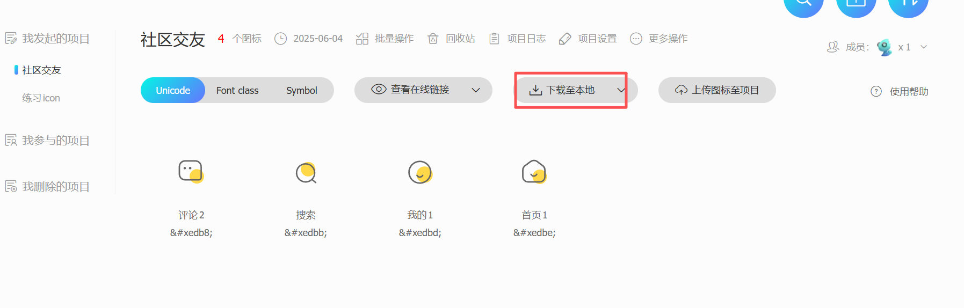Open 使用帮助 help link
964x308 pixels.
900,92
